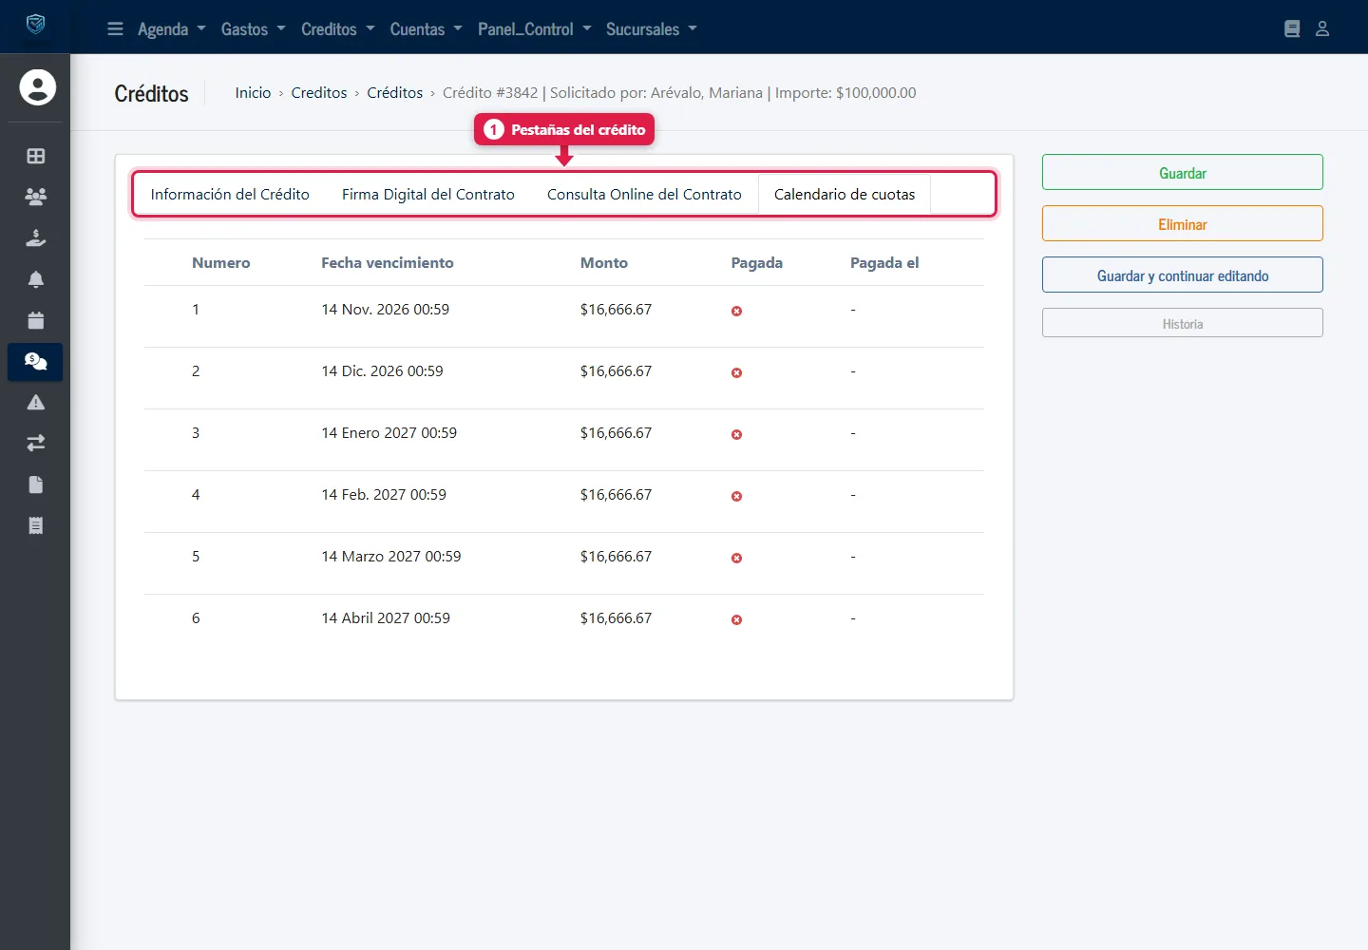Open the receipt icon in sidebar
Screen dimensions: 1368x950
pos(36,525)
